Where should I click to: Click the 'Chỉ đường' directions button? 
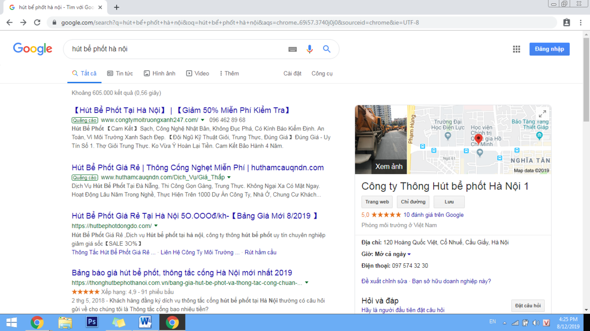(413, 202)
